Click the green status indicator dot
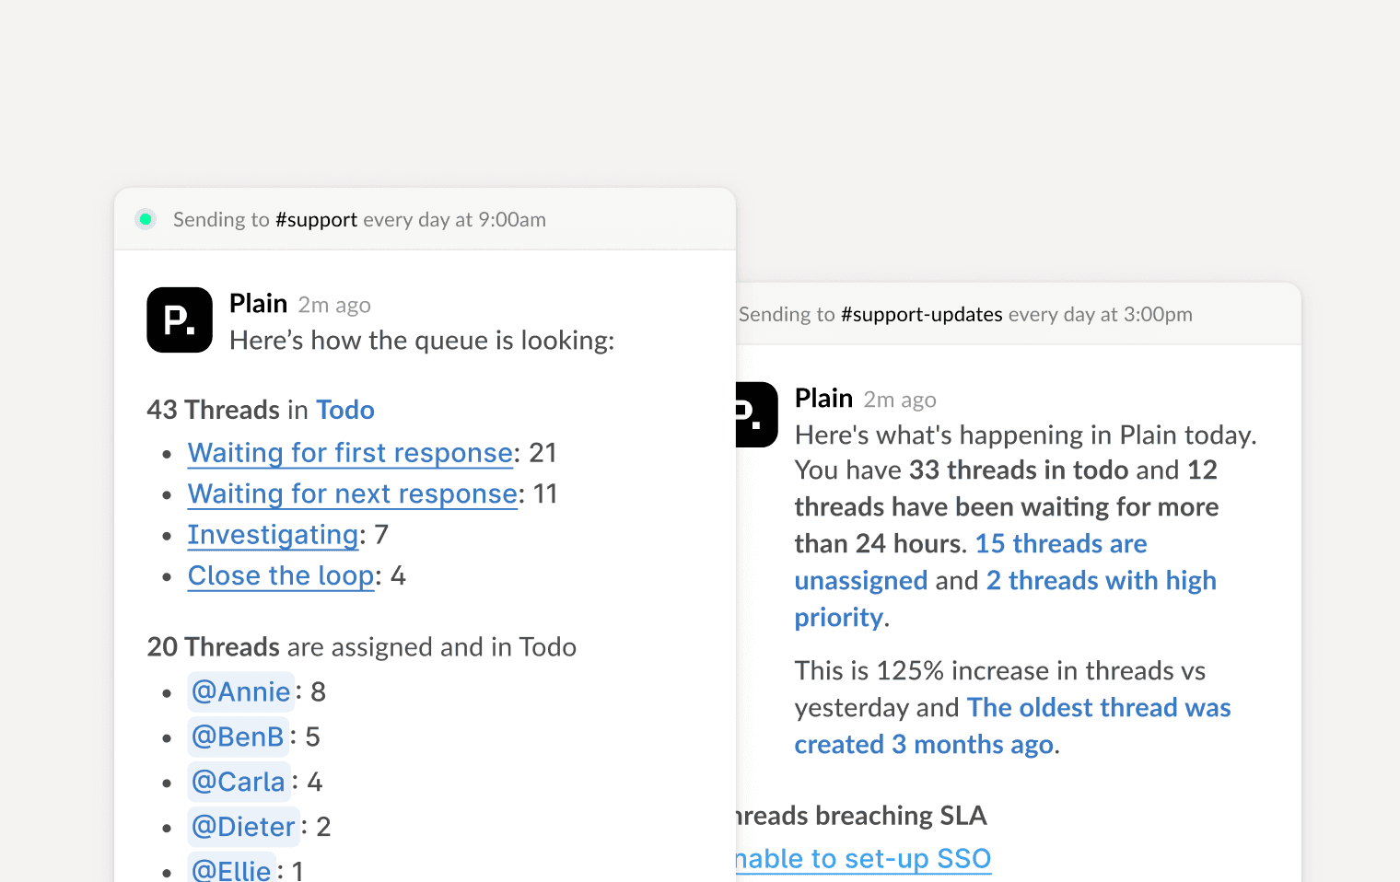Image resolution: width=1400 pixels, height=882 pixels. click(146, 219)
